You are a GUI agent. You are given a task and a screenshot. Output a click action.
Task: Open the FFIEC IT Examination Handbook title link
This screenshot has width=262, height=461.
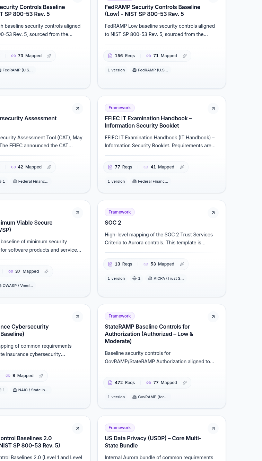click(x=148, y=122)
